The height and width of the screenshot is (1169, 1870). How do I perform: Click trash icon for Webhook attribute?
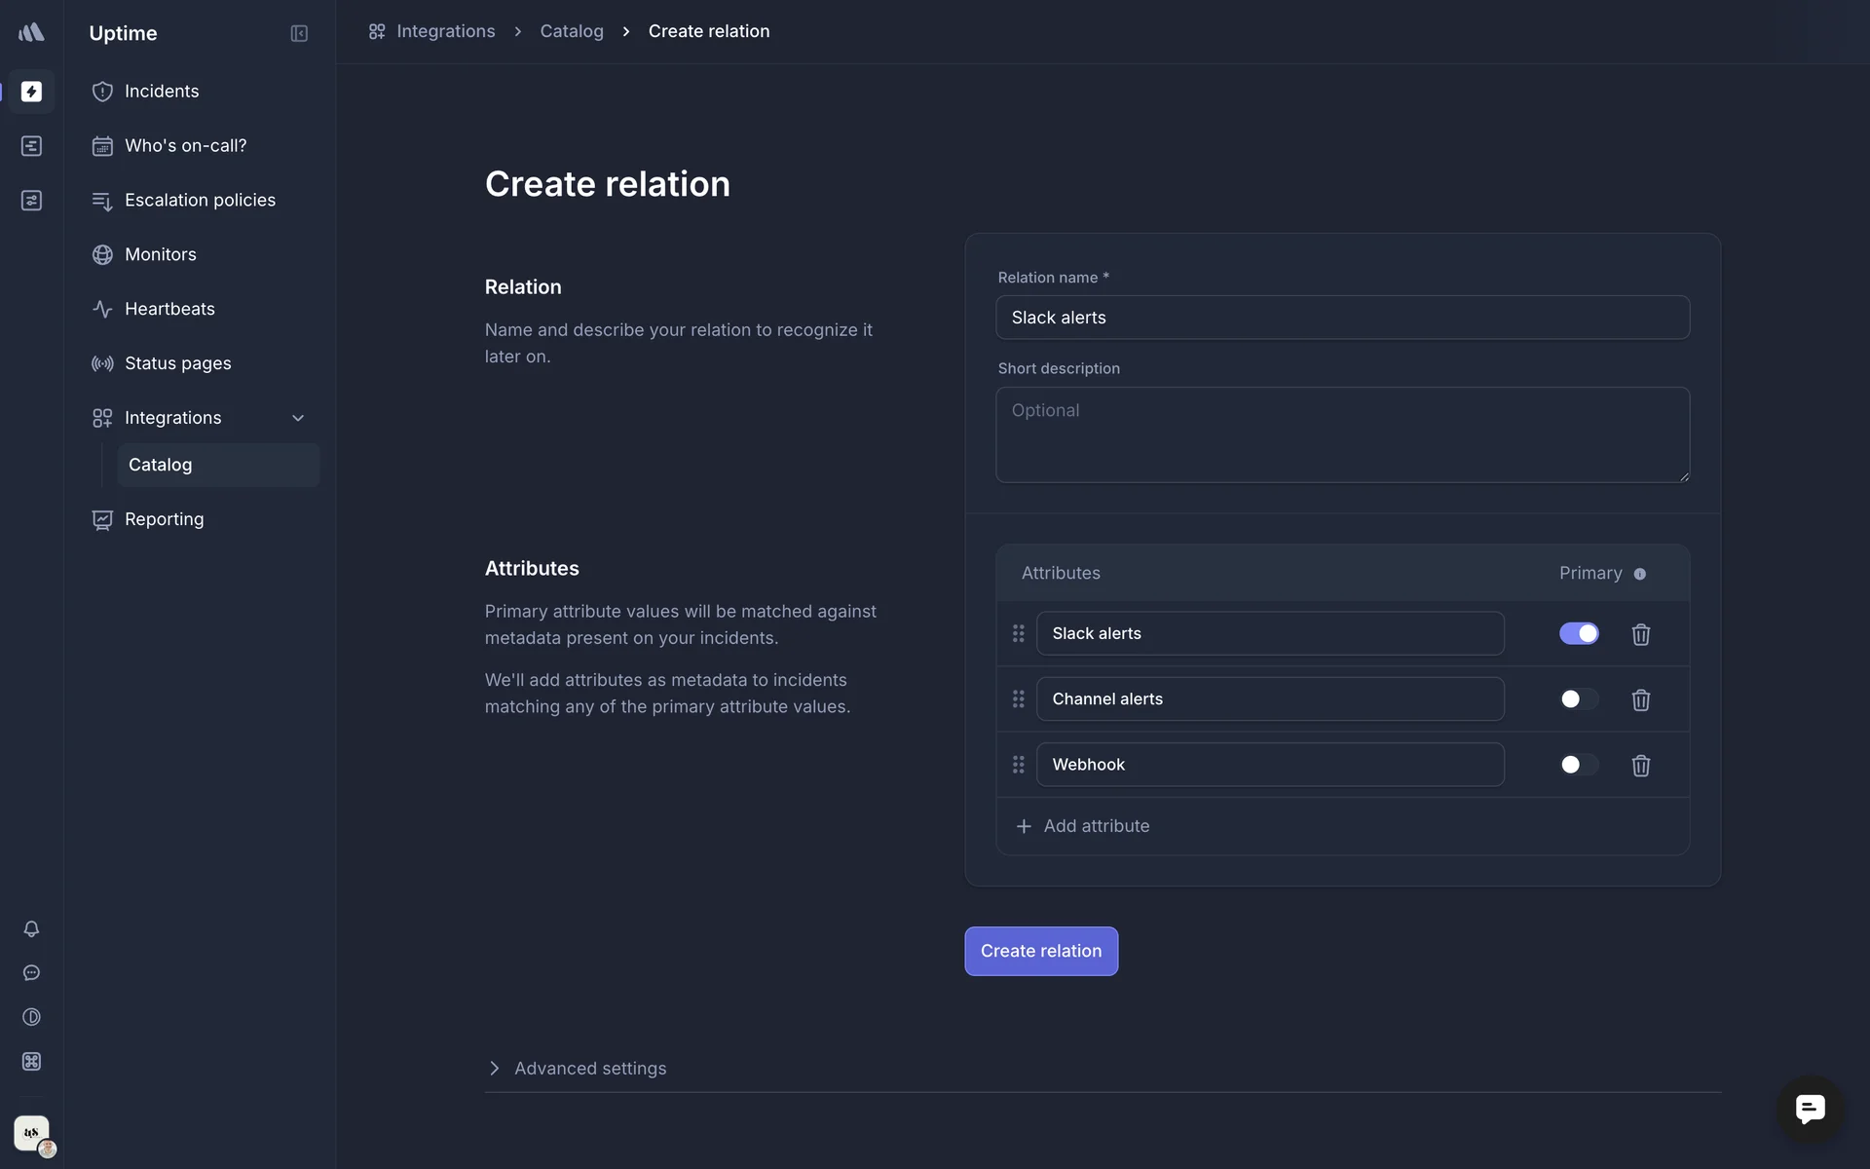1640,766
